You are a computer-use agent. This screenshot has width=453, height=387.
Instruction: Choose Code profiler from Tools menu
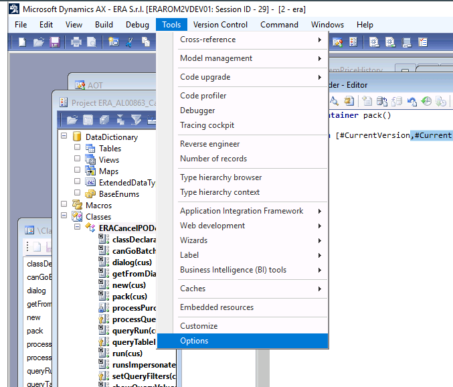coord(203,96)
